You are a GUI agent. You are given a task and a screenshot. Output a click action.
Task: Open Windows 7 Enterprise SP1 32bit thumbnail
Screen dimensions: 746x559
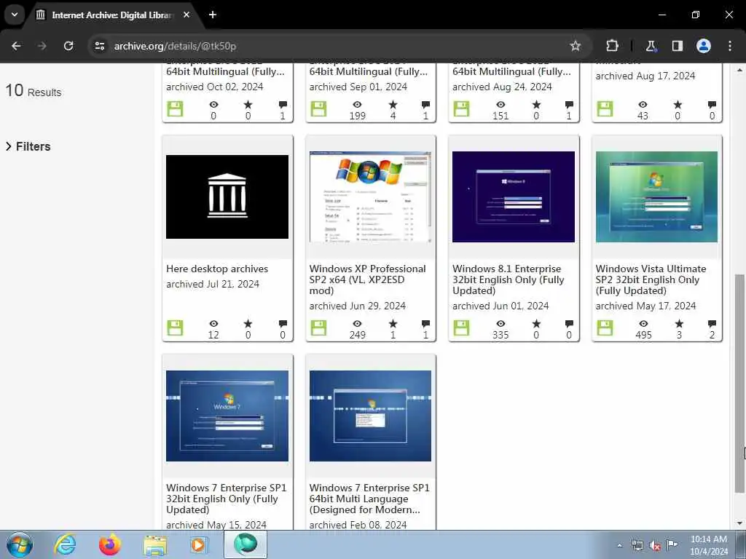tap(227, 416)
